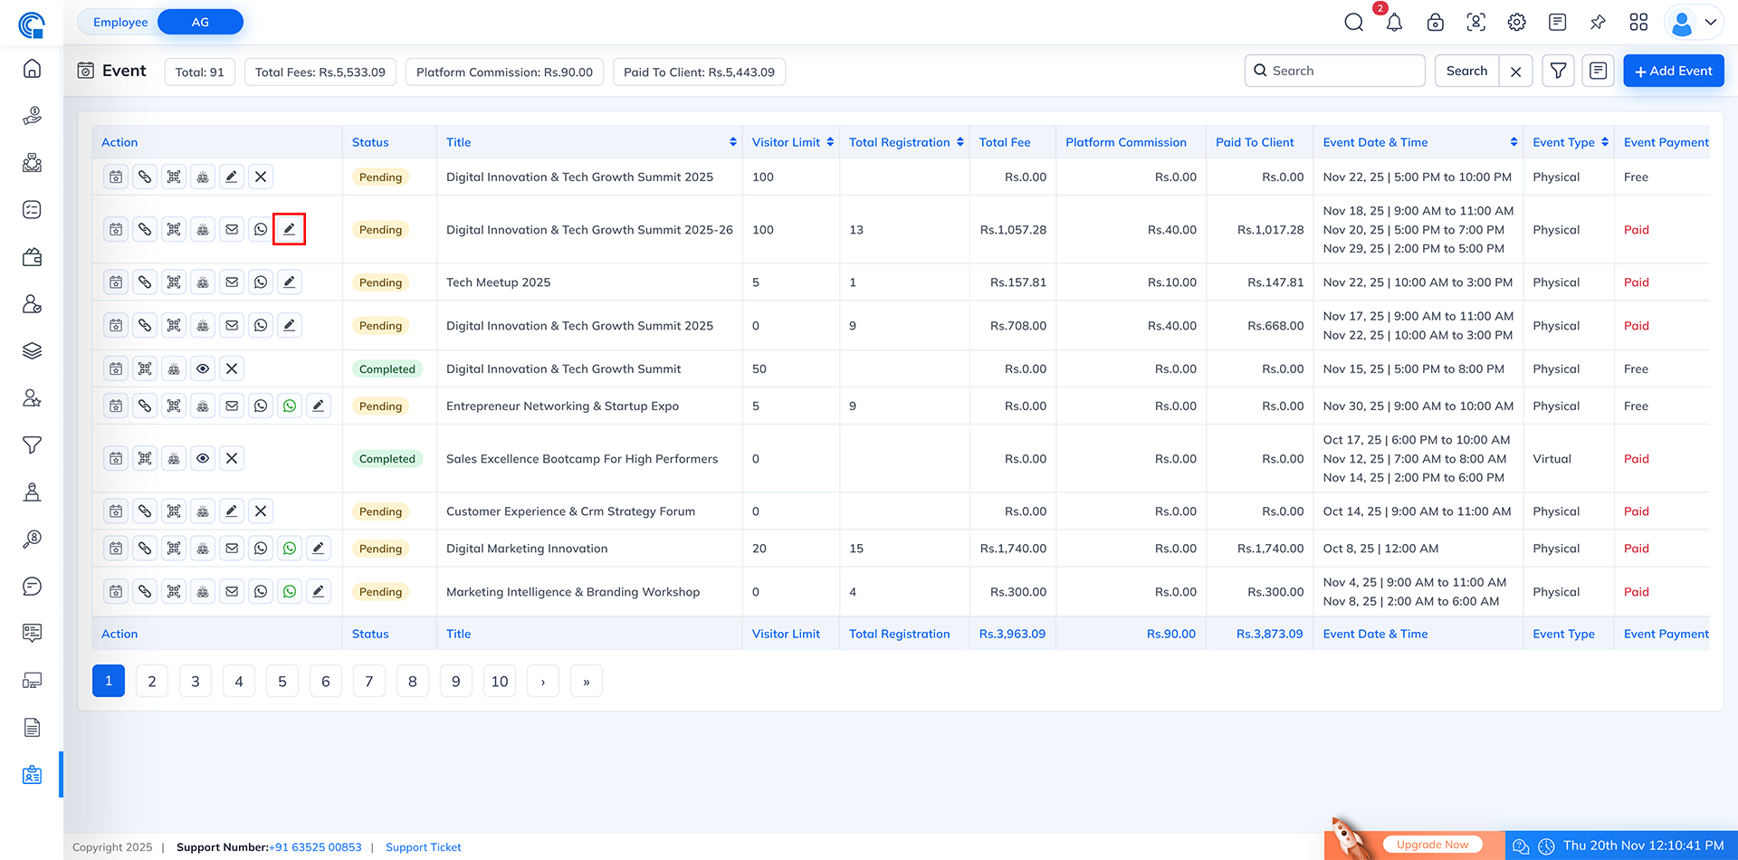Show details with eye icon on Tech Growth Summit
Viewport: 1738px width, 860px height.
point(202,368)
